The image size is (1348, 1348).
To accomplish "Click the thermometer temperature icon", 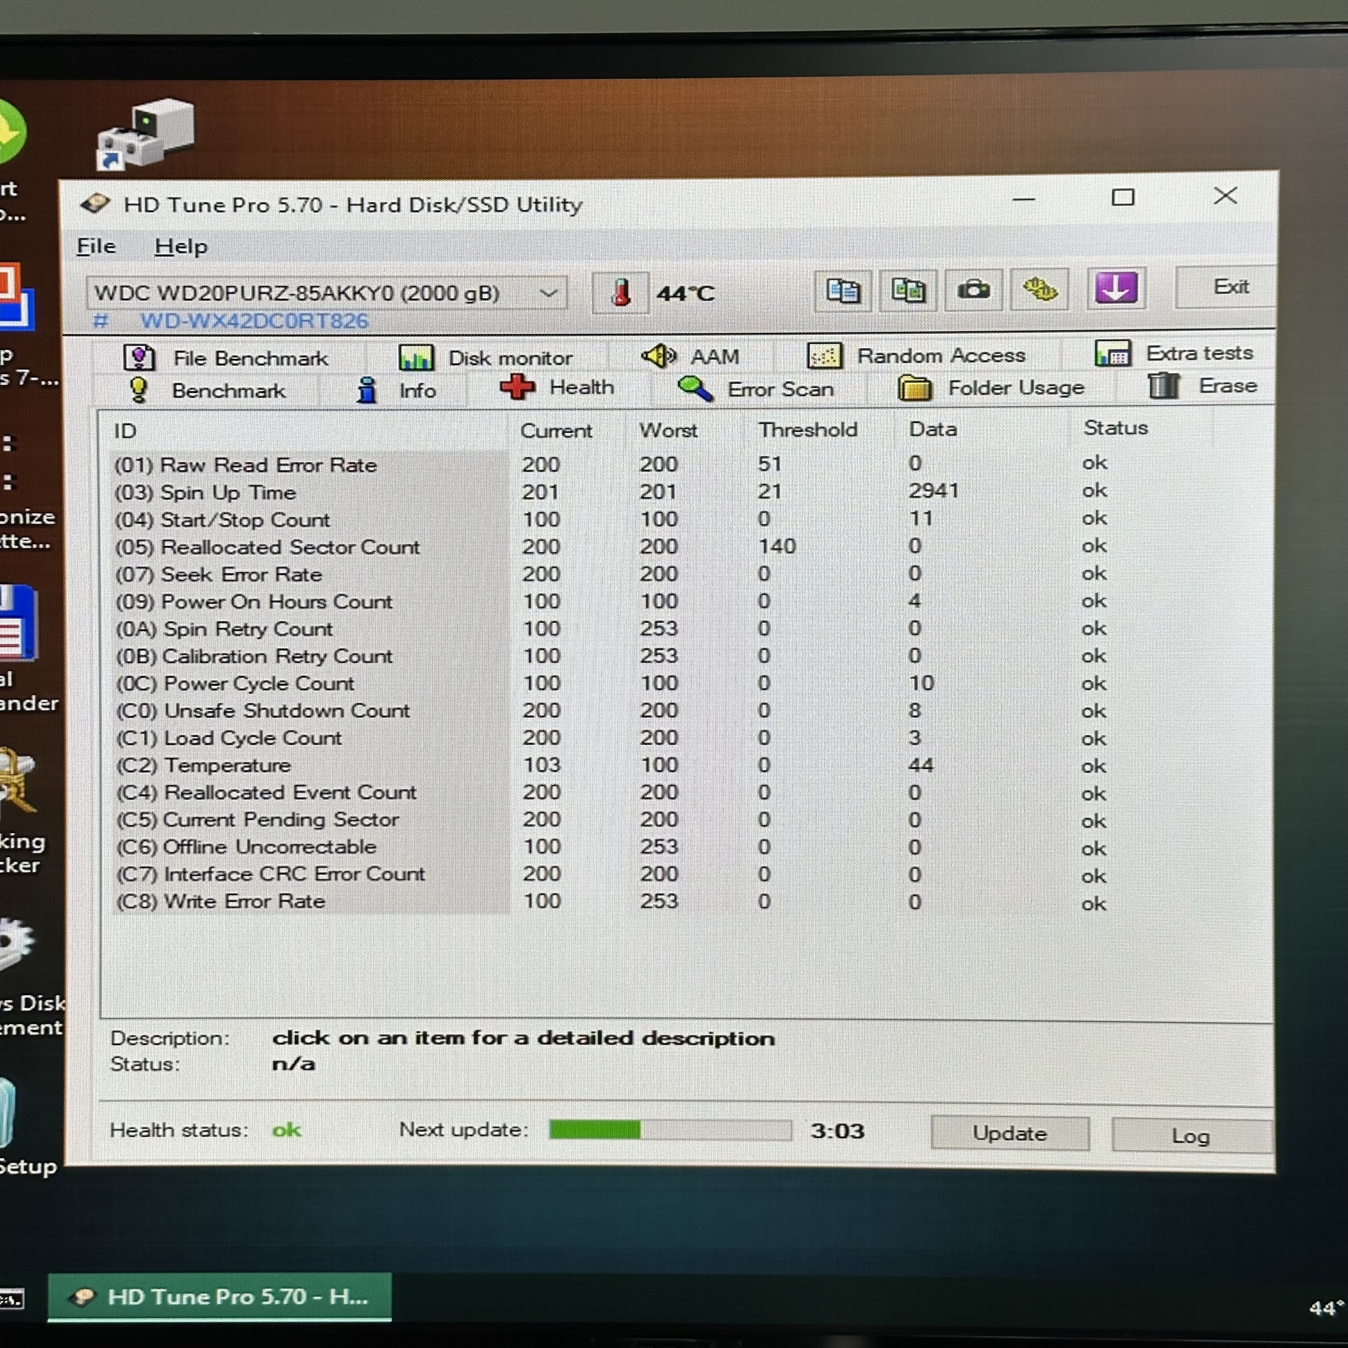I will (x=620, y=292).
